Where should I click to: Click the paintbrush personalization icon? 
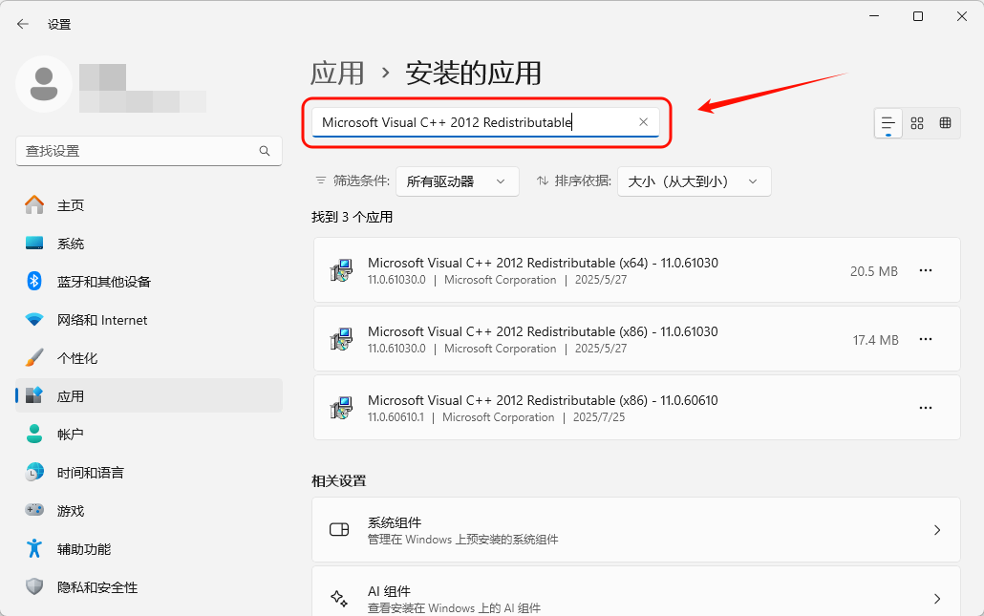click(34, 357)
